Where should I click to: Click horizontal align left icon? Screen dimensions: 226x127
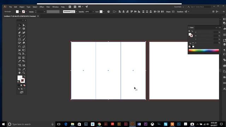(120, 12)
